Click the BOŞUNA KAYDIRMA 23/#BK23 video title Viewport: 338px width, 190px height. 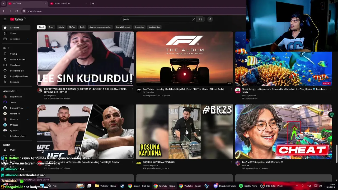pyautogui.click(x=159, y=162)
